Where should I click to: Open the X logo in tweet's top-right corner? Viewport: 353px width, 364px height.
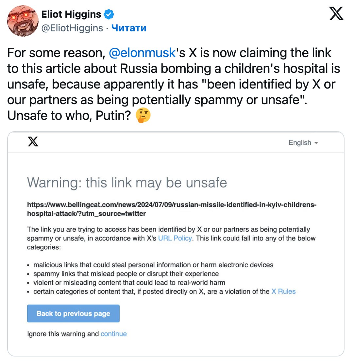tap(336, 14)
